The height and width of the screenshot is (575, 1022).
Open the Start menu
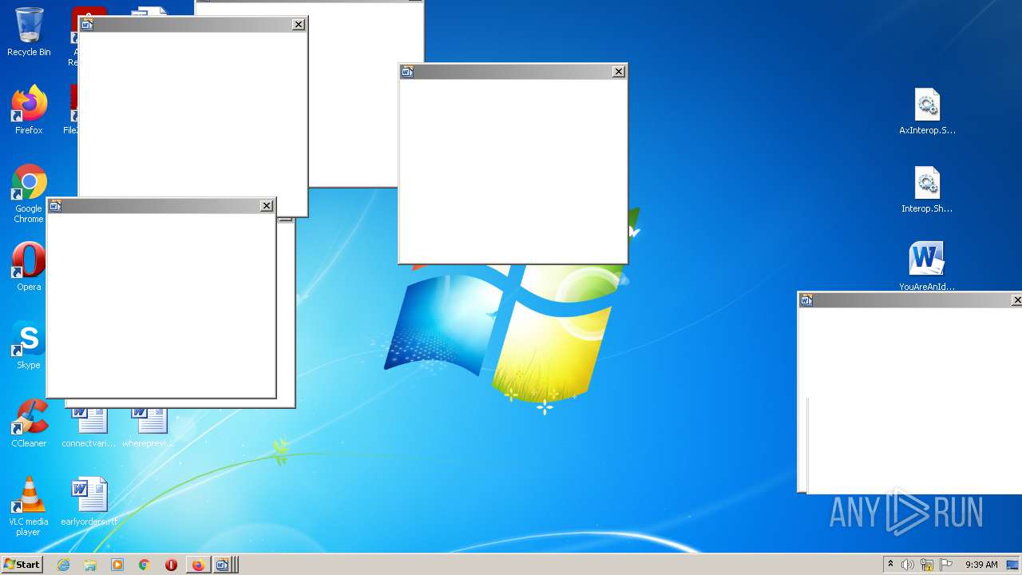pos(22,565)
